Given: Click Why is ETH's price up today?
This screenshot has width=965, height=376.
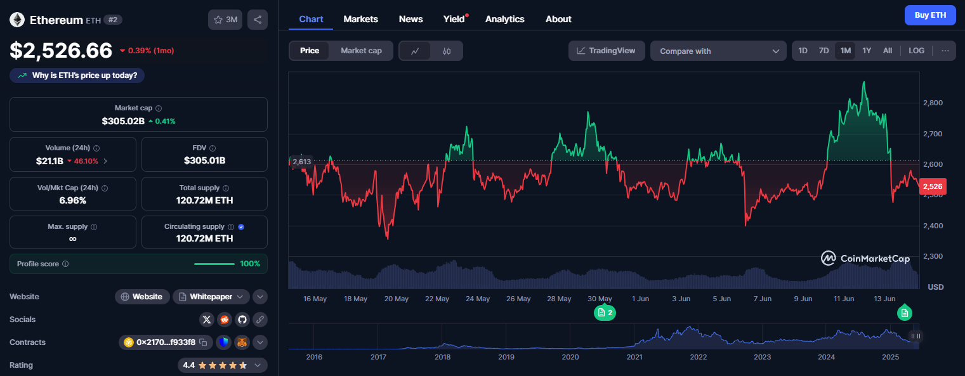Looking at the screenshot, I should (x=77, y=75).
